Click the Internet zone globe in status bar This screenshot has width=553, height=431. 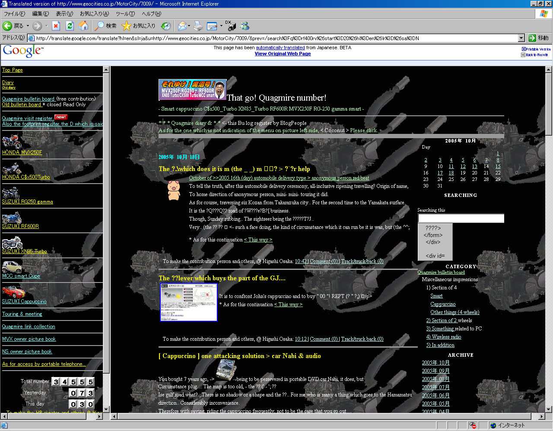[493, 425]
